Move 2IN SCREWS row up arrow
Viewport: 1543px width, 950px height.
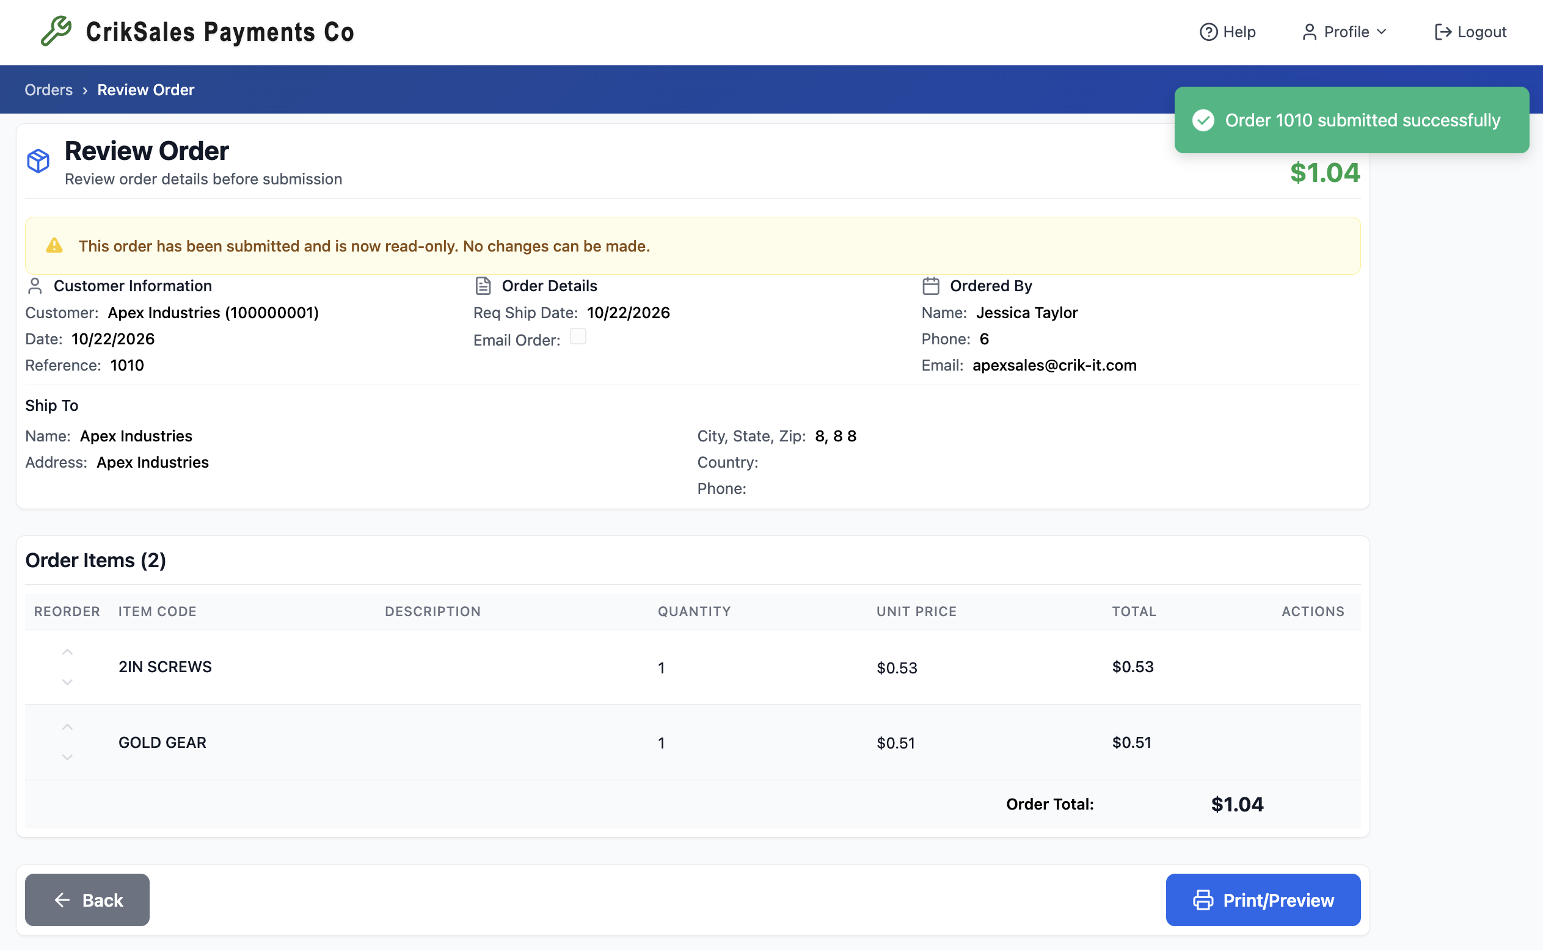point(67,652)
